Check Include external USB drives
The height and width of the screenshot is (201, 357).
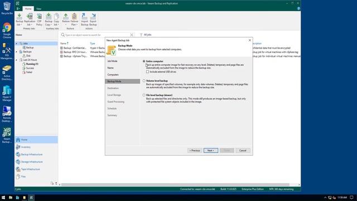point(147,72)
